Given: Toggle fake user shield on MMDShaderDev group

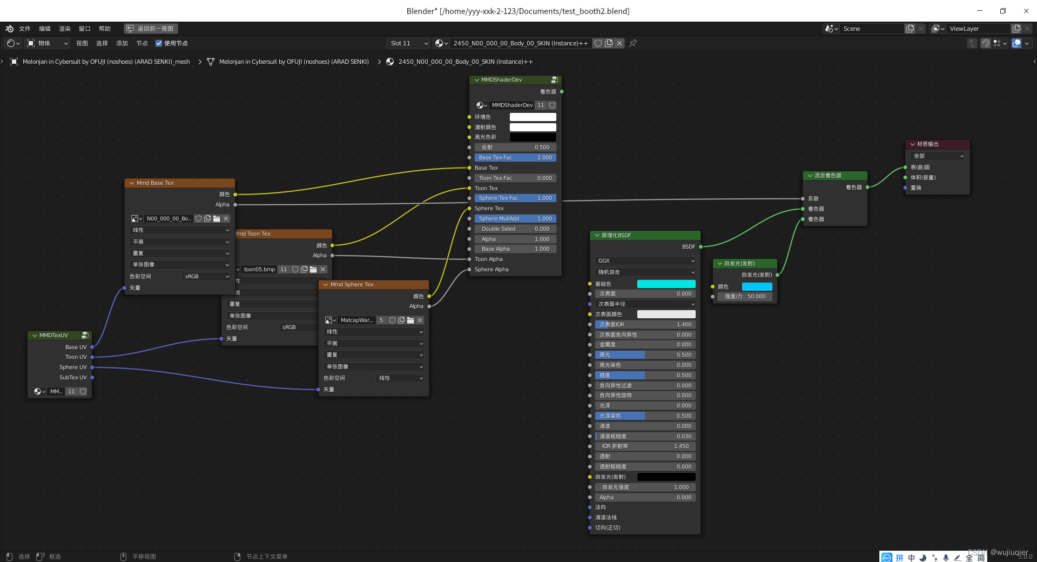Looking at the screenshot, I should click(552, 105).
